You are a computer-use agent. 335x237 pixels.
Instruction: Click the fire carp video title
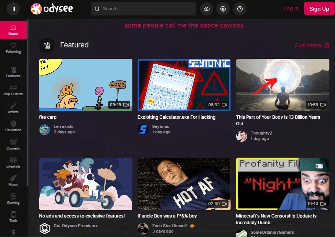(48, 117)
